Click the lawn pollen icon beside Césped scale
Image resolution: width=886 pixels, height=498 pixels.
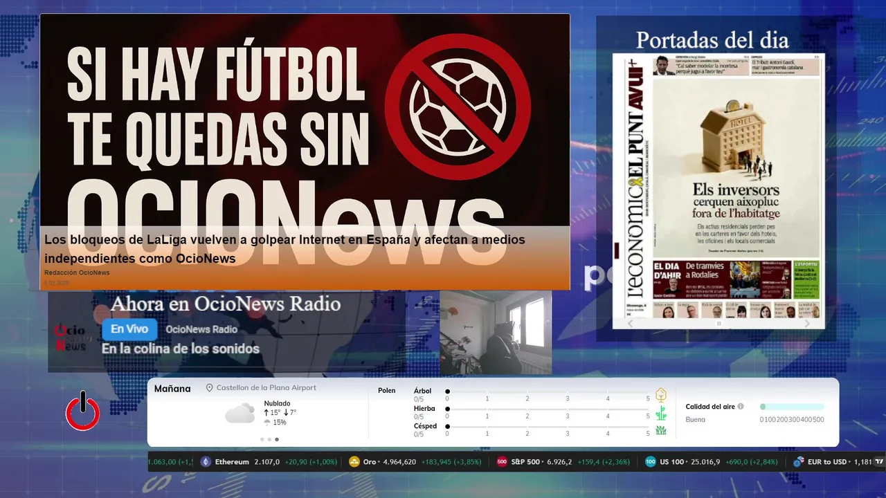click(661, 430)
